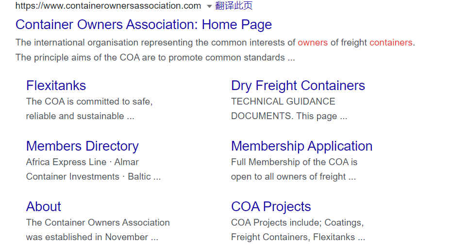The width and height of the screenshot is (450, 245).
Task: Click the red highlighted word owners
Action: (313, 43)
